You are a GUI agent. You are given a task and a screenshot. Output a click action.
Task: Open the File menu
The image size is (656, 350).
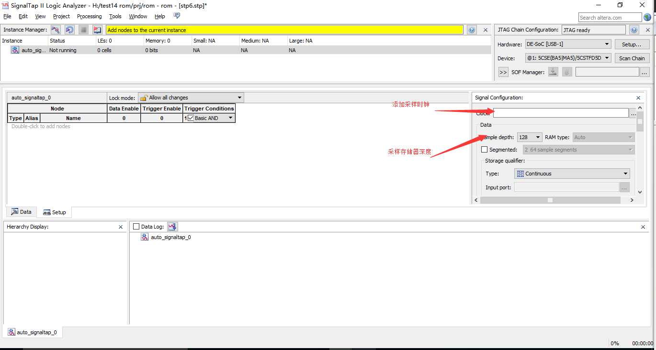point(7,16)
